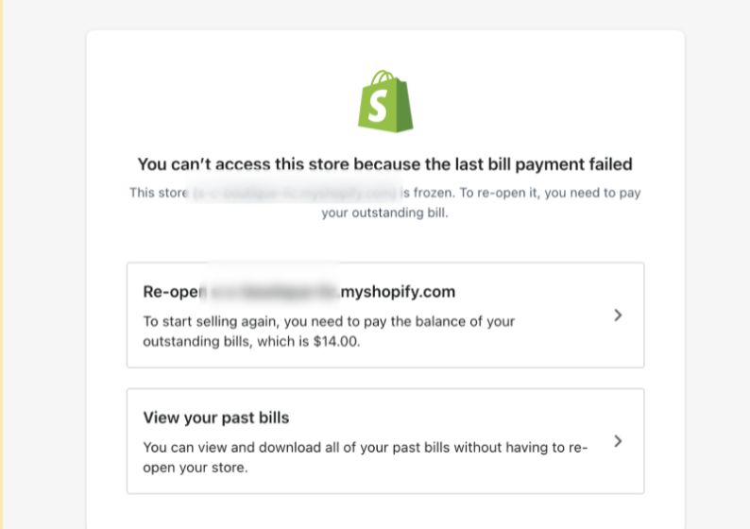Click the 'outstanding bills, which is' text line
Viewport: 750px width, 529px height.
pyautogui.click(x=227, y=341)
